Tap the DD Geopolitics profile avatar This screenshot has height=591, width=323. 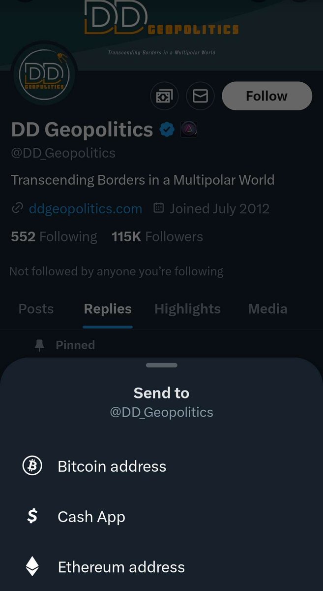(x=44, y=75)
